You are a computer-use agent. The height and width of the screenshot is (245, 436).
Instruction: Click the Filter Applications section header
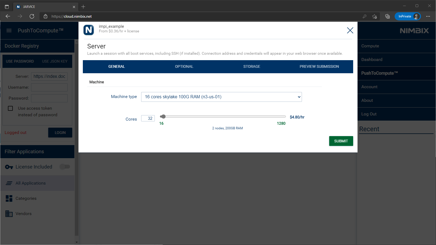[37, 152]
